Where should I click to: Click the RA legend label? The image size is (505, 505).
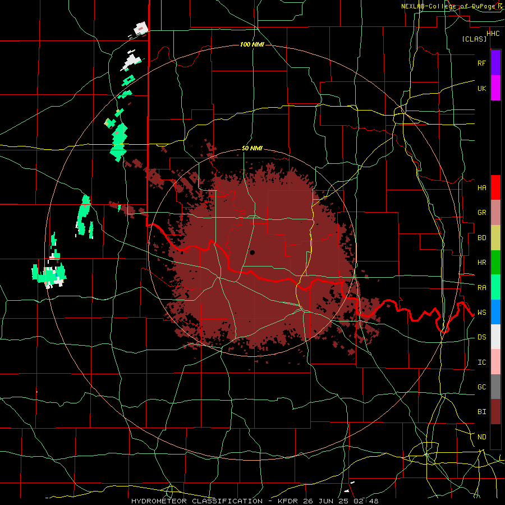click(x=481, y=288)
